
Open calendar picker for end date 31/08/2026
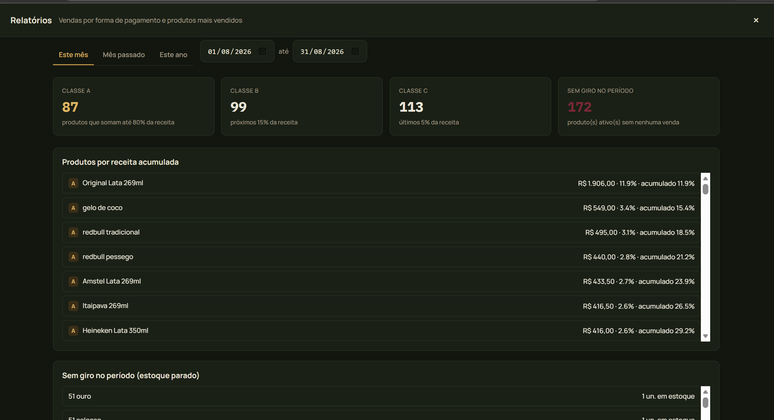click(x=355, y=51)
